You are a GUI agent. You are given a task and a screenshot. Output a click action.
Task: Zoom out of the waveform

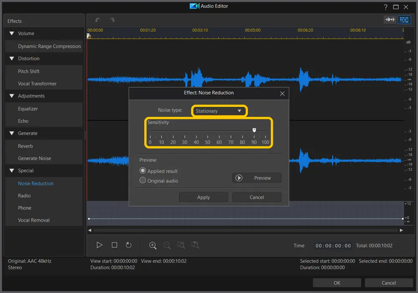(x=167, y=245)
